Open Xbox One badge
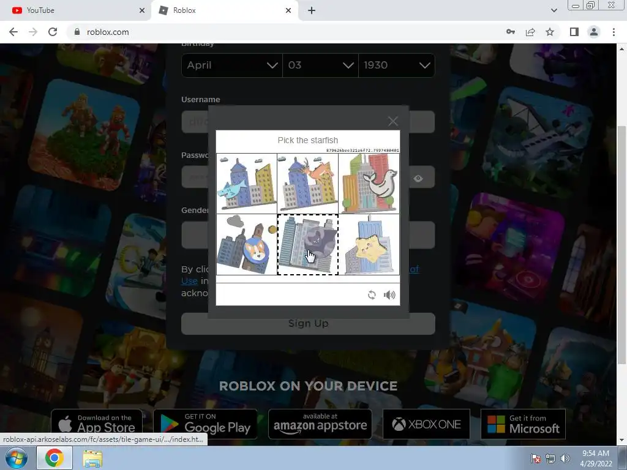 point(426,424)
